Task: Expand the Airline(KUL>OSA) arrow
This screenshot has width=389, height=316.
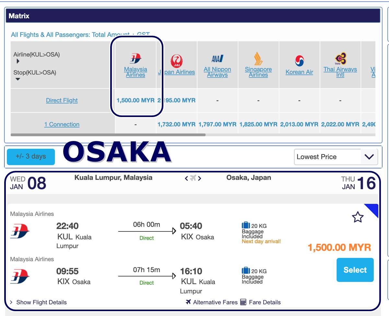Action: pos(18,61)
